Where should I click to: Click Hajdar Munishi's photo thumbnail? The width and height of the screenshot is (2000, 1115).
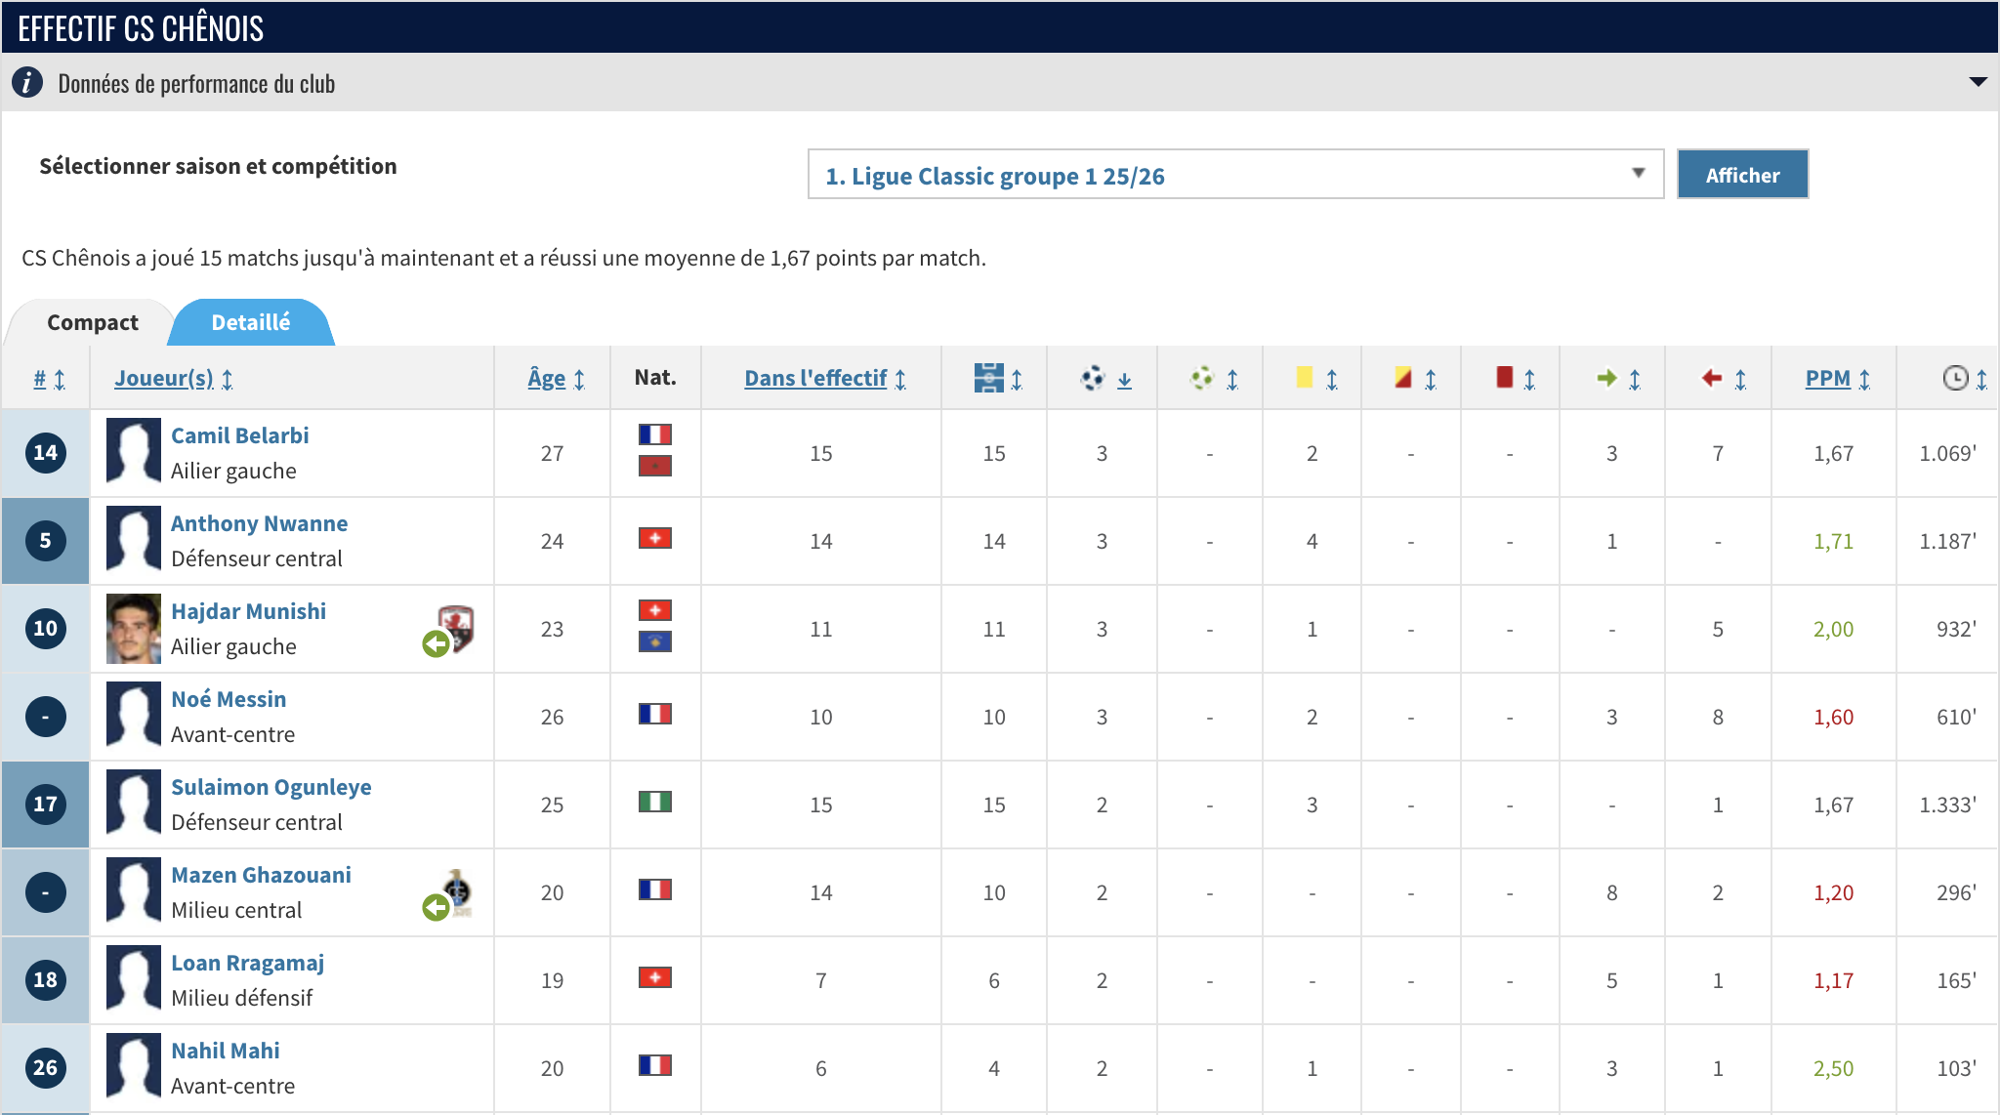tap(134, 629)
